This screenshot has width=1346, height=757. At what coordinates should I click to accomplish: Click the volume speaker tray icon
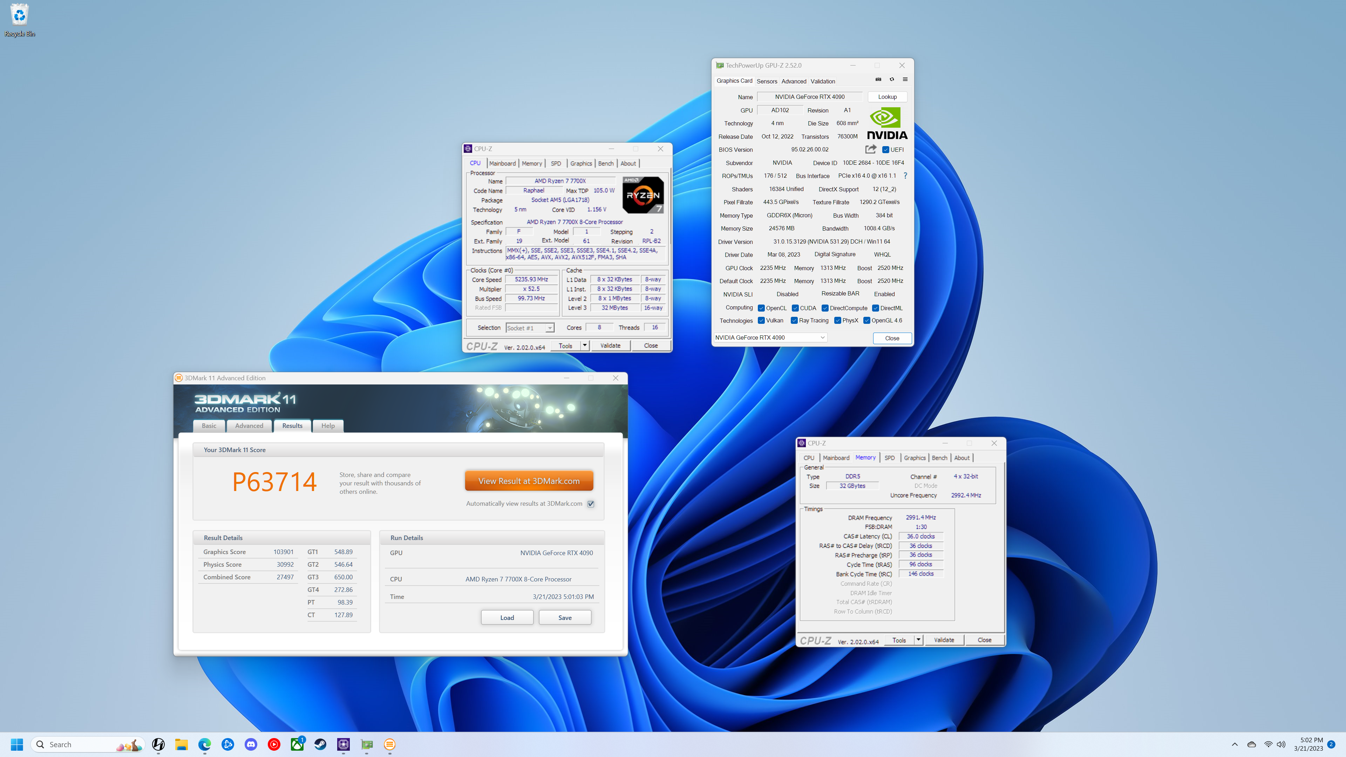click(1281, 744)
